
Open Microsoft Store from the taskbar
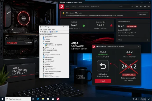(x=48, y=99)
